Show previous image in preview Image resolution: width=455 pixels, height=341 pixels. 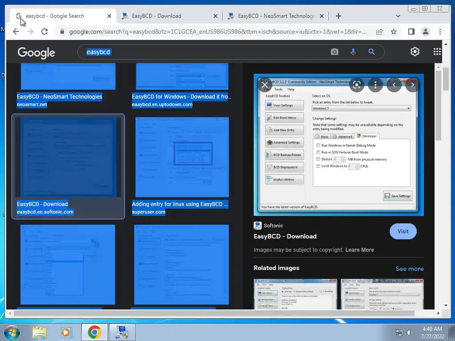394,85
